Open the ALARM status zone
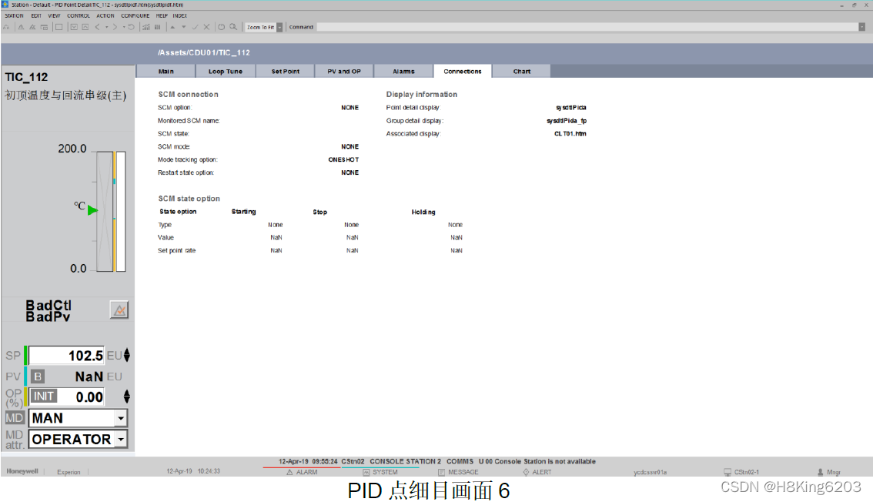 [x=302, y=472]
